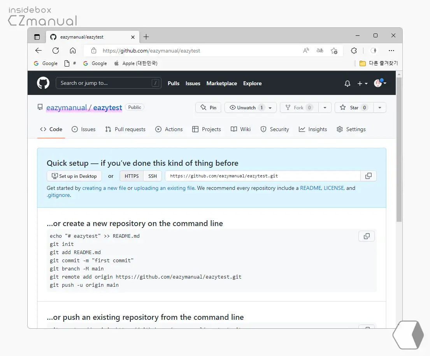
Task: Refresh the page
Action: 56,51
